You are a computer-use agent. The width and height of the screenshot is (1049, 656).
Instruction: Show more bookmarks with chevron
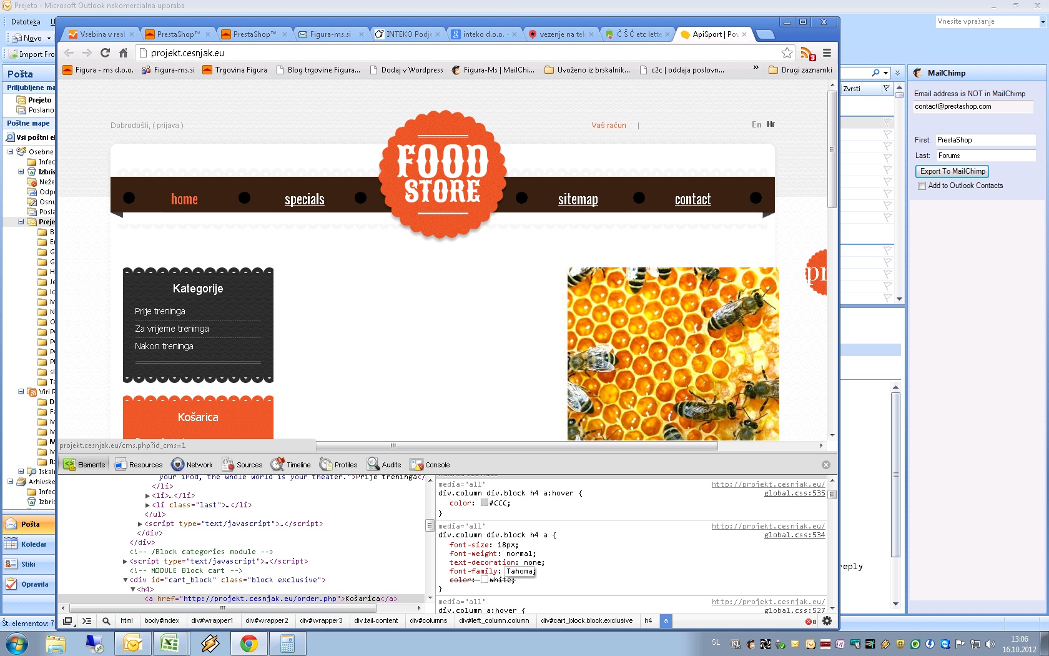click(x=756, y=68)
